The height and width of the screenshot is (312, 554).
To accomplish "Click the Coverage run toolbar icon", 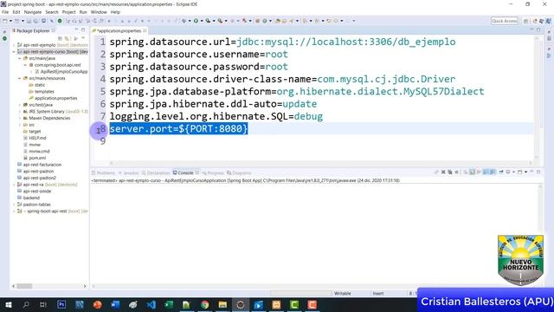I will (208, 21).
